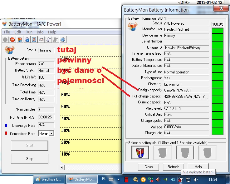Click the disabled Start button
The height and width of the screenshot is (184, 230).
30,146
